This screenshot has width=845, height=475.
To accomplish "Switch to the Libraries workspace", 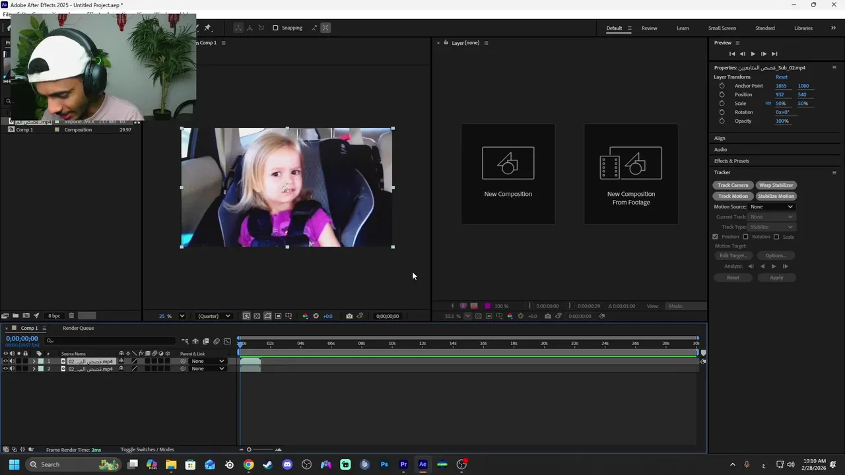I will pos(803,28).
